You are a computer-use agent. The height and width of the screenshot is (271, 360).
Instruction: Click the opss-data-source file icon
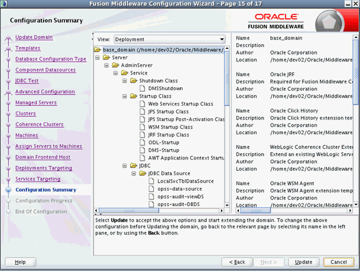coord(152,189)
